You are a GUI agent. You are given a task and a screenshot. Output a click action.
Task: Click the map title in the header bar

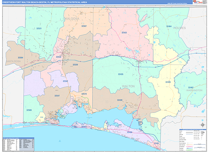click(45, 2)
